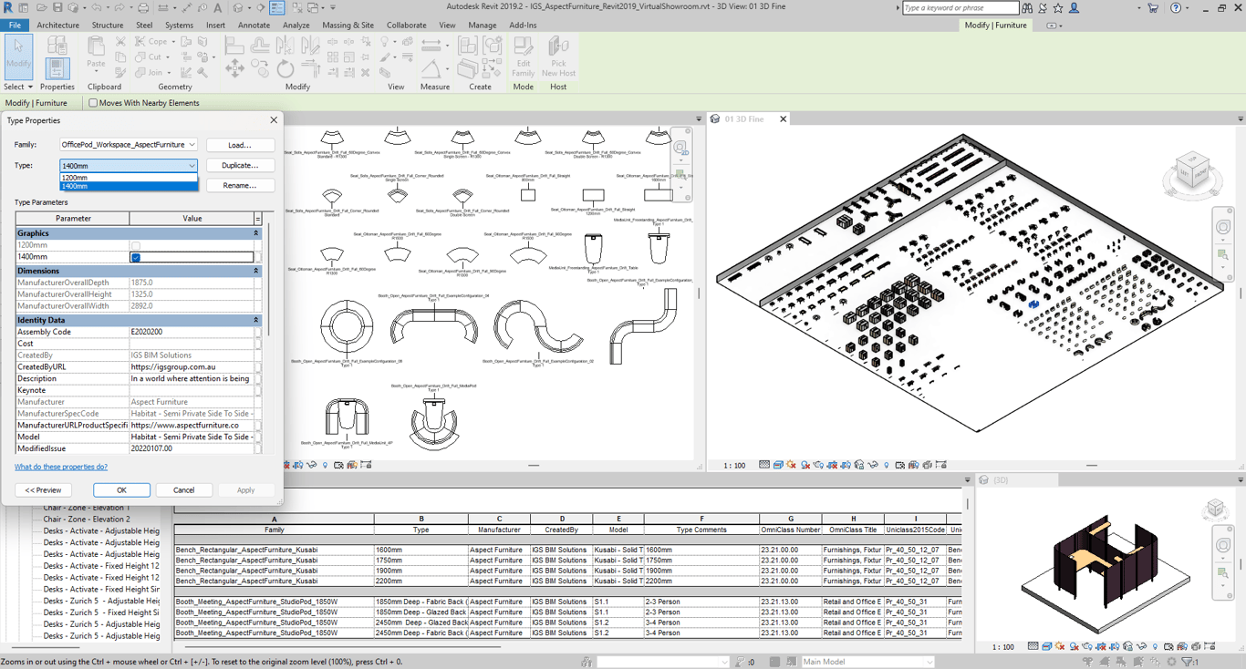Uncheck the 1400mm graphics parameter checkbox
The height and width of the screenshot is (669, 1246).
pyautogui.click(x=136, y=258)
